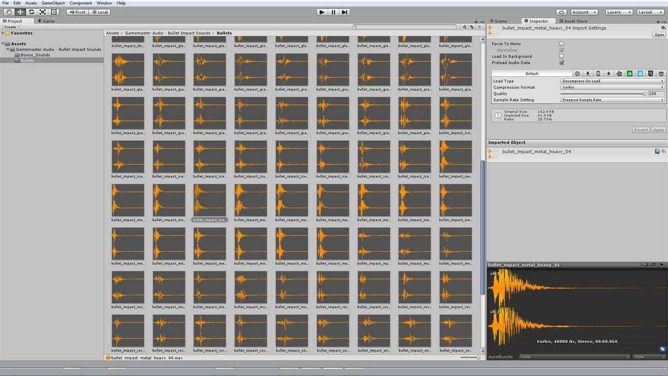Select the Bonus_Sounds folder
Viewport: 668px width, 376px height.
point(36,55)
